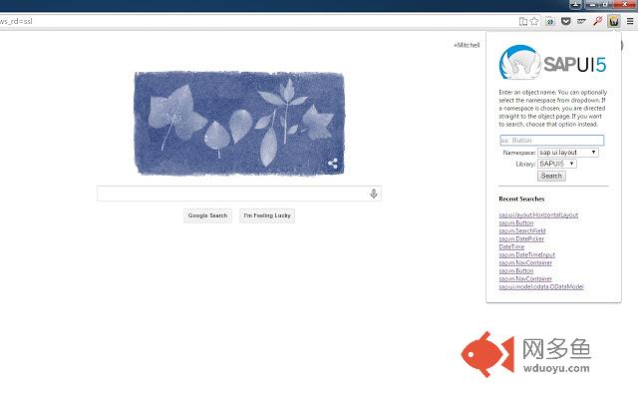Image resolution: width=638 pixels, height=399 pixels.
Task: Open sap.m.Button link just above sap.m.SearchField
Action: click(516, 223)
